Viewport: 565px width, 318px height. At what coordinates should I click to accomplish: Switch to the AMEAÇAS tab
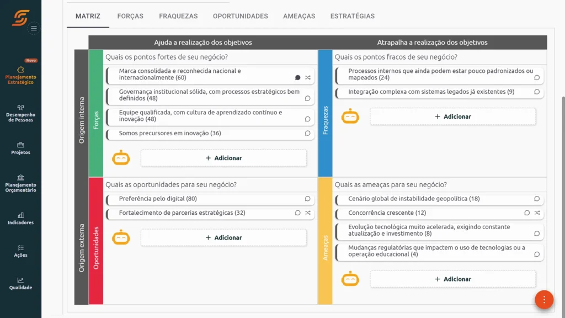[x=299, y=16]
